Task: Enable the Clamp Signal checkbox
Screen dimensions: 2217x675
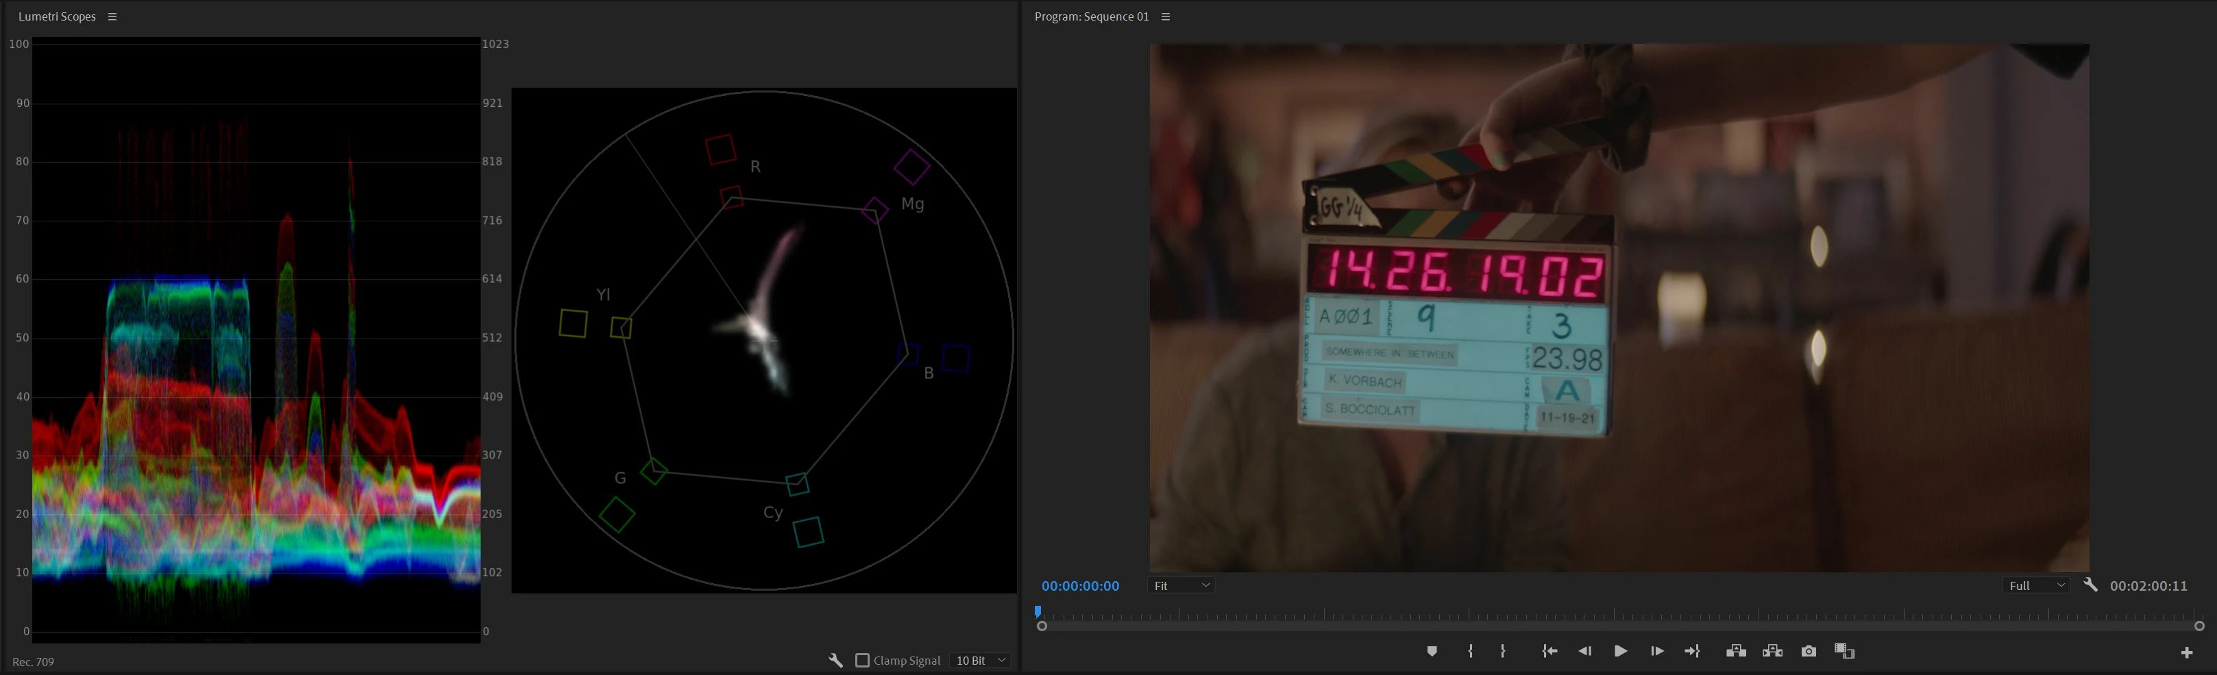Action: (x=862, y=661)
